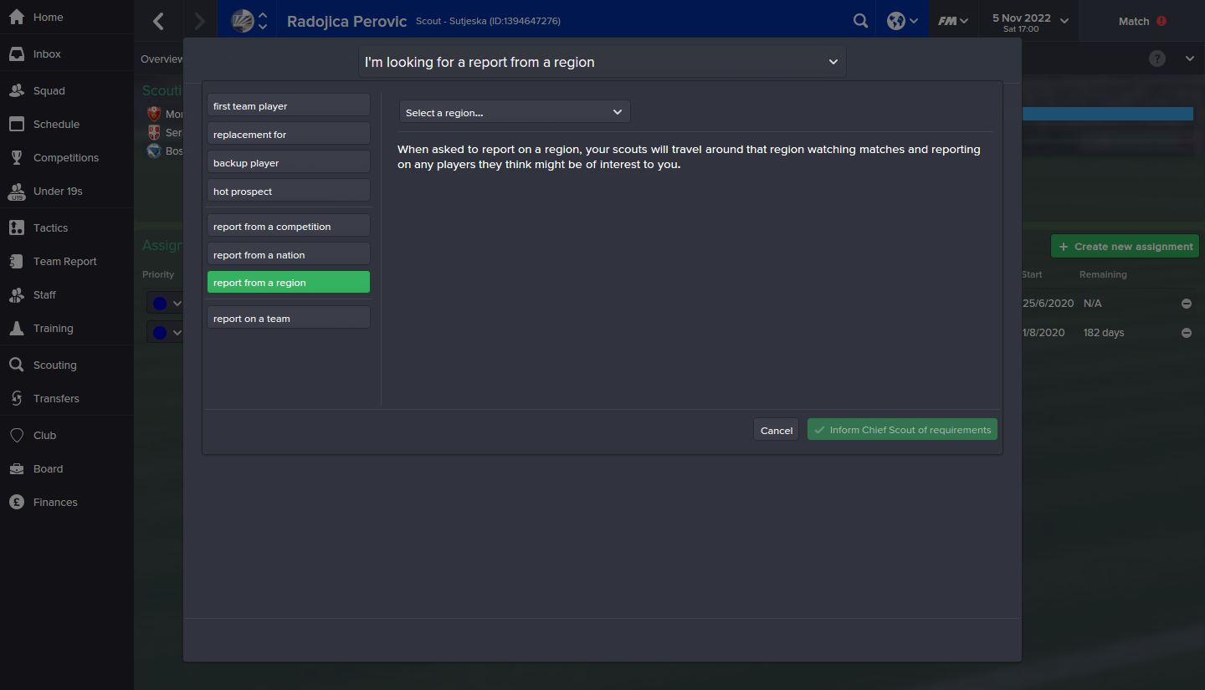Toggle the club switcher arrows beside badge

tap(263, 21)
